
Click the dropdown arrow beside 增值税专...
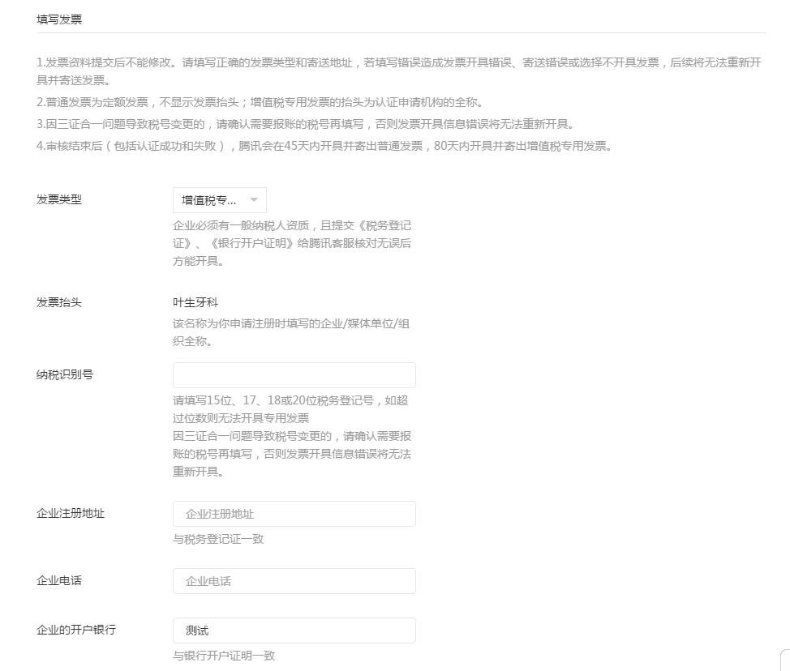point(252,199)
